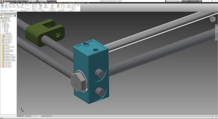Expand the Representations node in browser
This screenshot has height=119, width=218.
pos(1,21)
